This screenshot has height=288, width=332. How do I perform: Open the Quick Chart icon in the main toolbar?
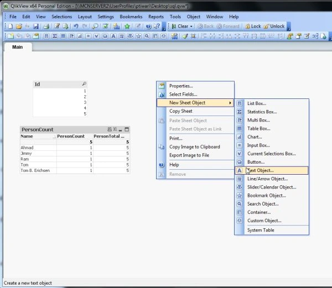[116, 27]
